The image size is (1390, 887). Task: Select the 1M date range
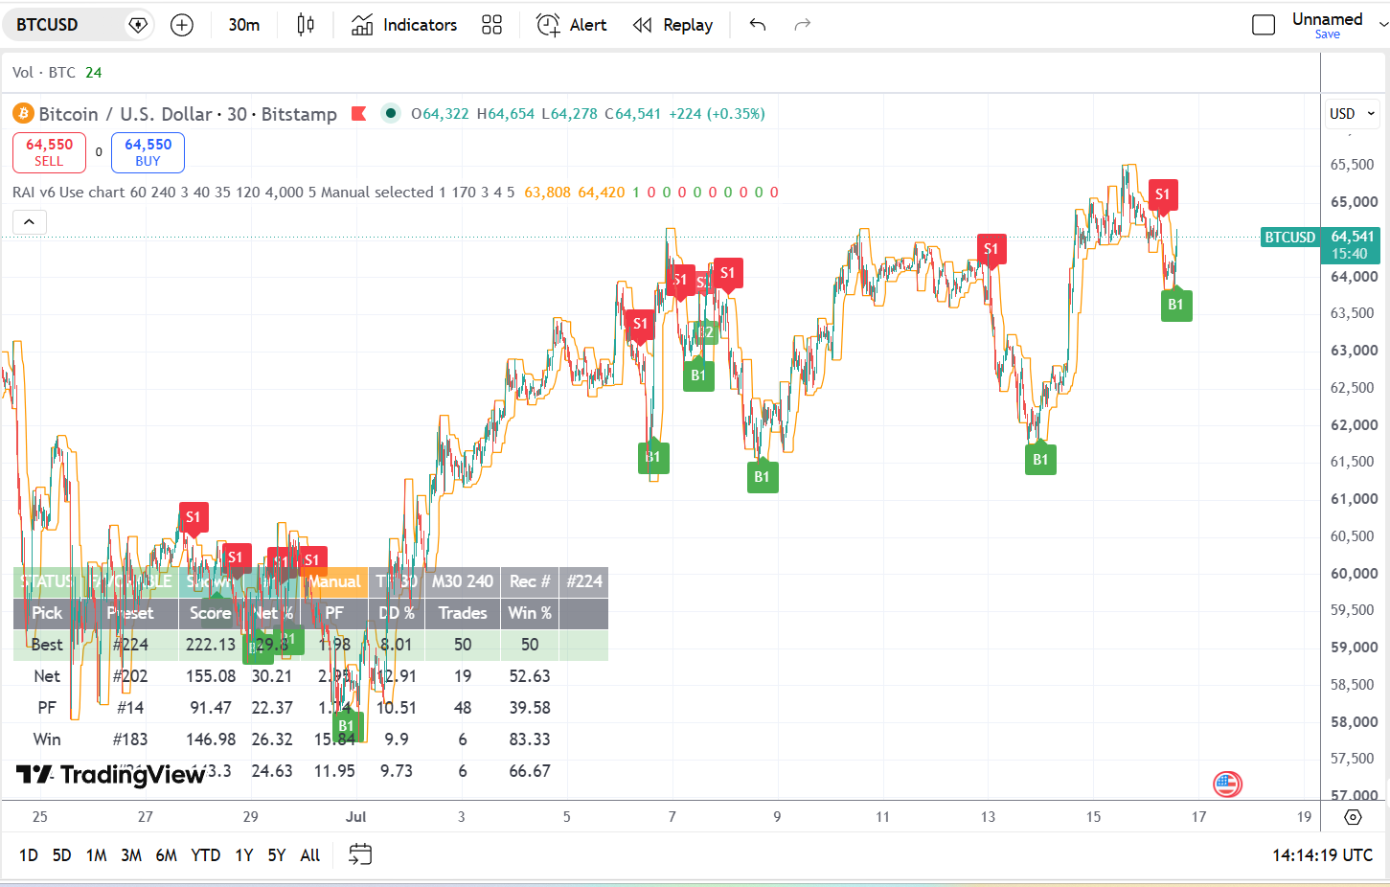point(97,855)
